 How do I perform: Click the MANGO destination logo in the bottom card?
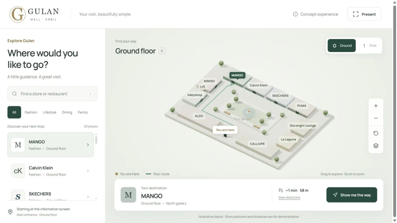point(128,195)
